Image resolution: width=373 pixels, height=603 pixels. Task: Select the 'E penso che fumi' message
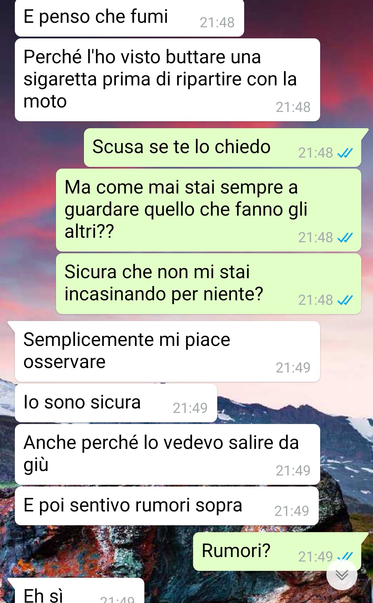pos(130,18)
